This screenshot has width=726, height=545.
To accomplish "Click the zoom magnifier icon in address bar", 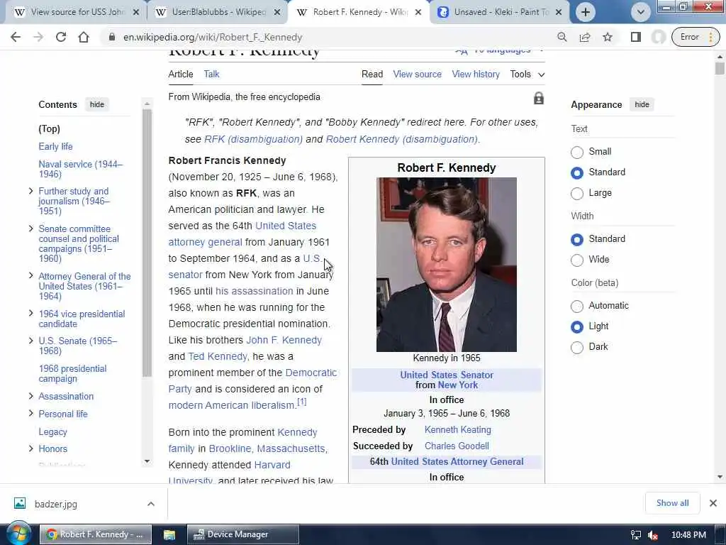I will 562,37.
